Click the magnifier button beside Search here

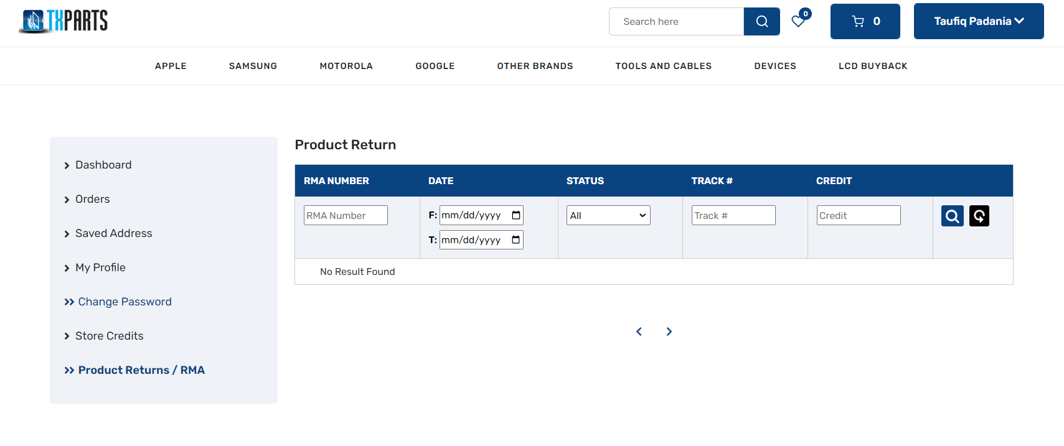click(761, 22)
